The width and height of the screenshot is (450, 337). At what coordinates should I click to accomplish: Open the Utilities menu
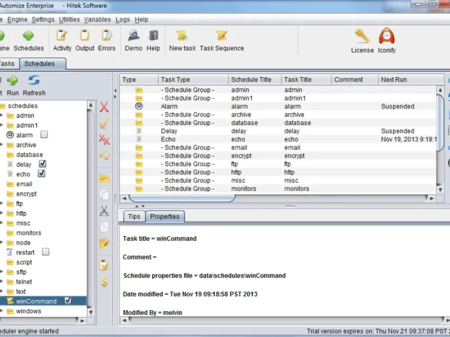click(69, 20)
